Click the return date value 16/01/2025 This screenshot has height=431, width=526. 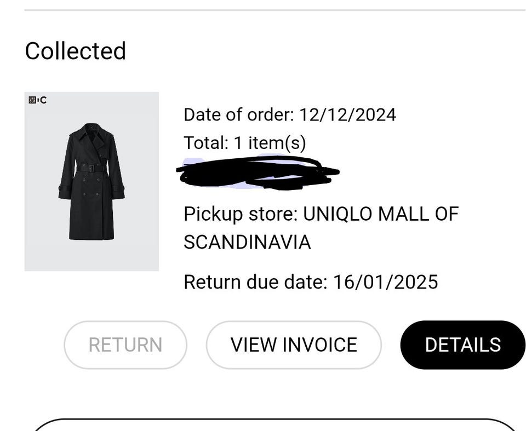pyautogui.click(x=386, y=282)
